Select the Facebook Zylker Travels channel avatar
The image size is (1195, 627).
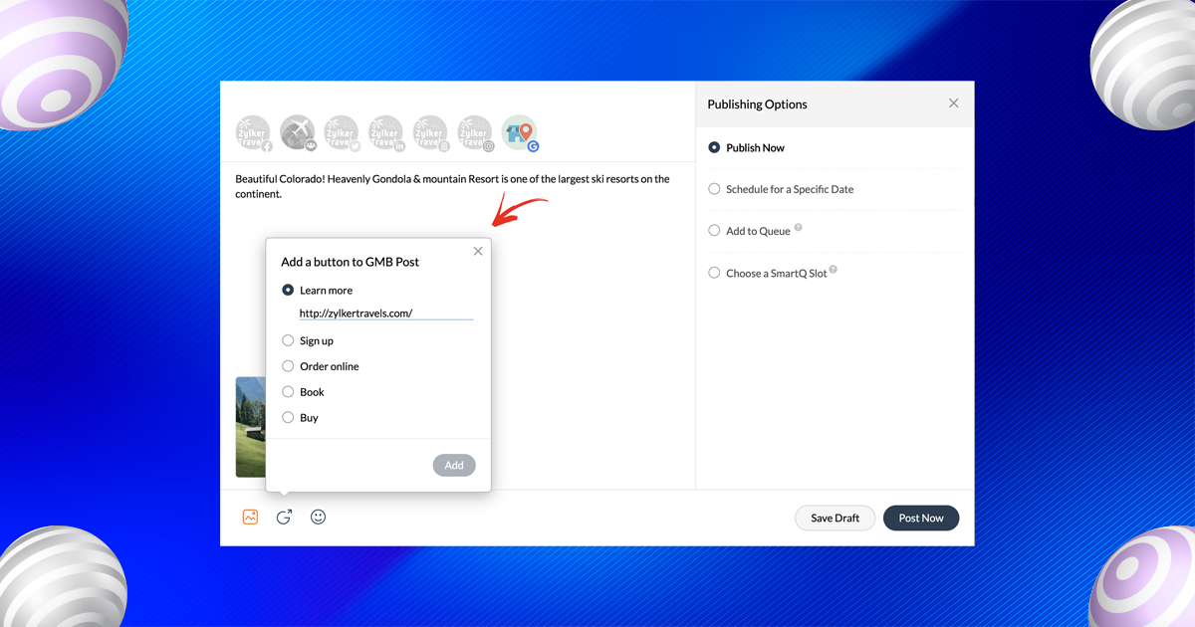pyautogui.click(x=253, y=132)
